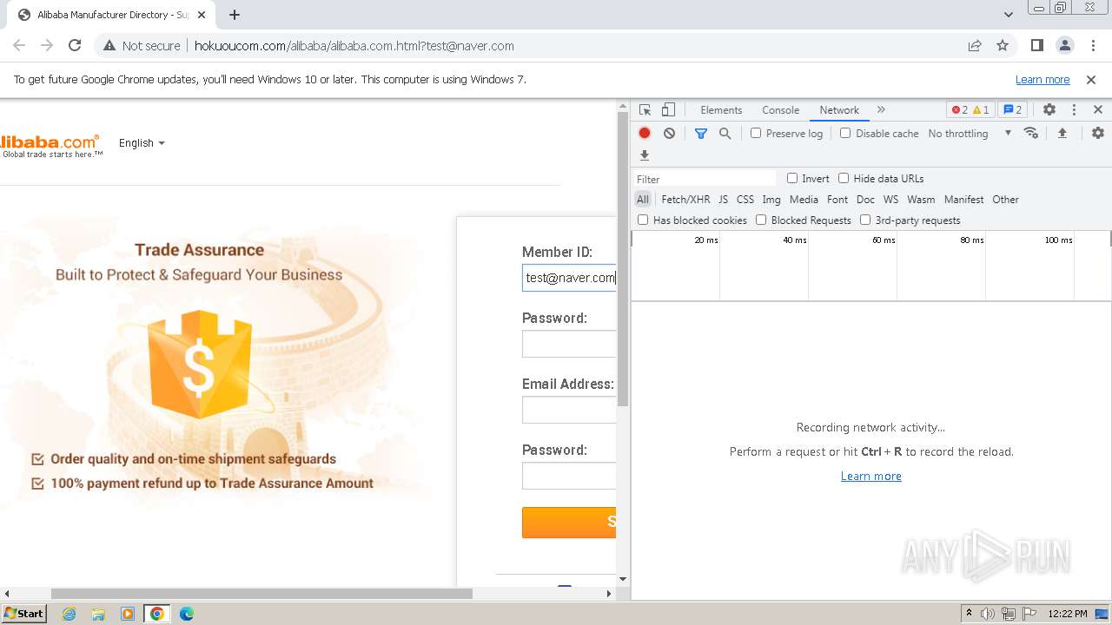
Task: Import HAR file with upload arrow
Action: (1062, 133)
